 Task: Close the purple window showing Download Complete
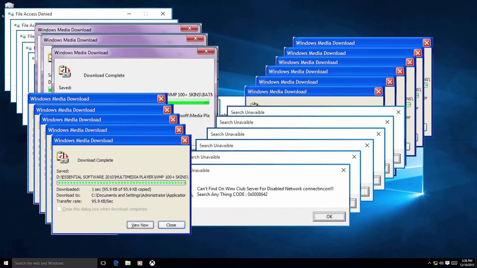click(x=206, y=51)
